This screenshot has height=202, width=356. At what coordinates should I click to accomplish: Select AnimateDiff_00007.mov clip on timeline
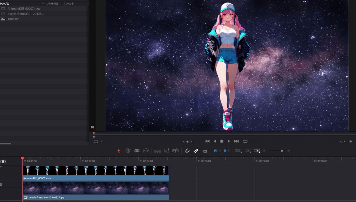click(96, 173)
